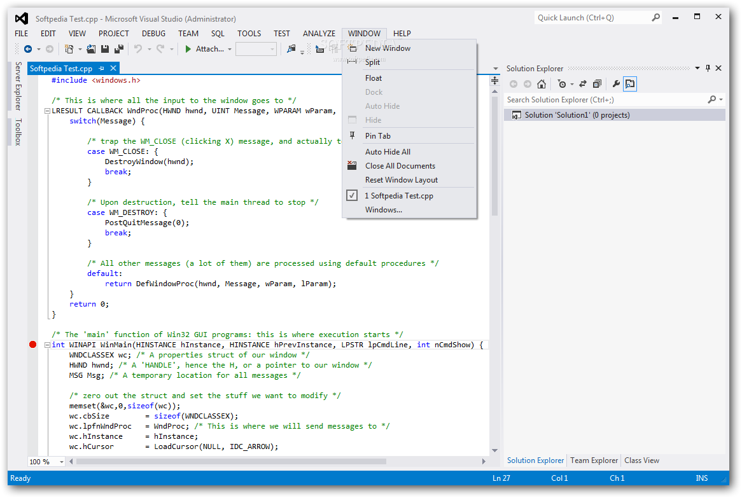Open the ANALYZE menu
Screen dimensions: 742x498
319,34
